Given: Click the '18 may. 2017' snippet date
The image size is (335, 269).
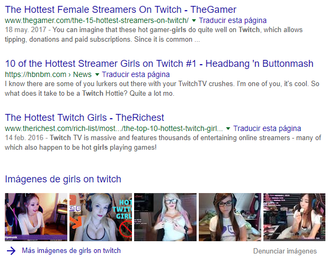Looking at the screenshot, I should click(26, 30).
